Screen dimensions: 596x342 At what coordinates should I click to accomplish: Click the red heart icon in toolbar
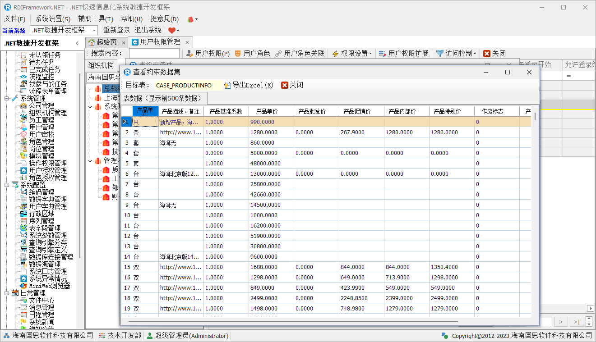pyautogui.click(x=172, y=30)
